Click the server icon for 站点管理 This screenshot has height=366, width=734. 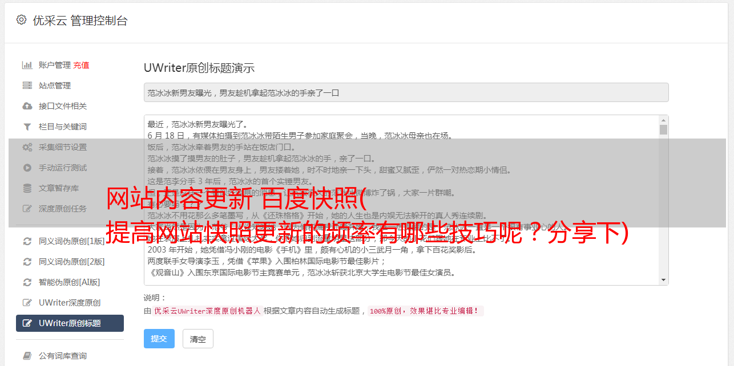(27, 86)
